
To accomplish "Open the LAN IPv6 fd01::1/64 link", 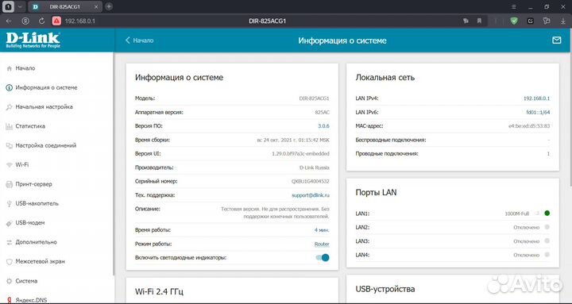I will pos(538,112).
